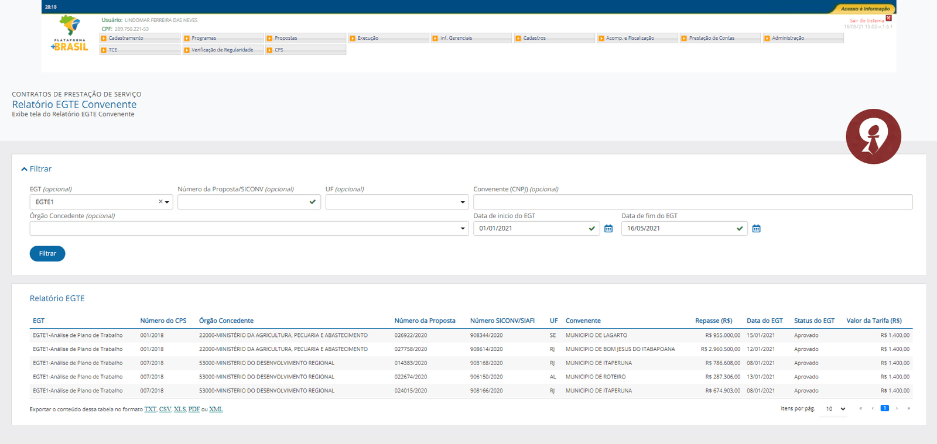Viewport: 937px width, 444px height.
Task: Sort by Data do EGT column
Action: click(765, 321)
